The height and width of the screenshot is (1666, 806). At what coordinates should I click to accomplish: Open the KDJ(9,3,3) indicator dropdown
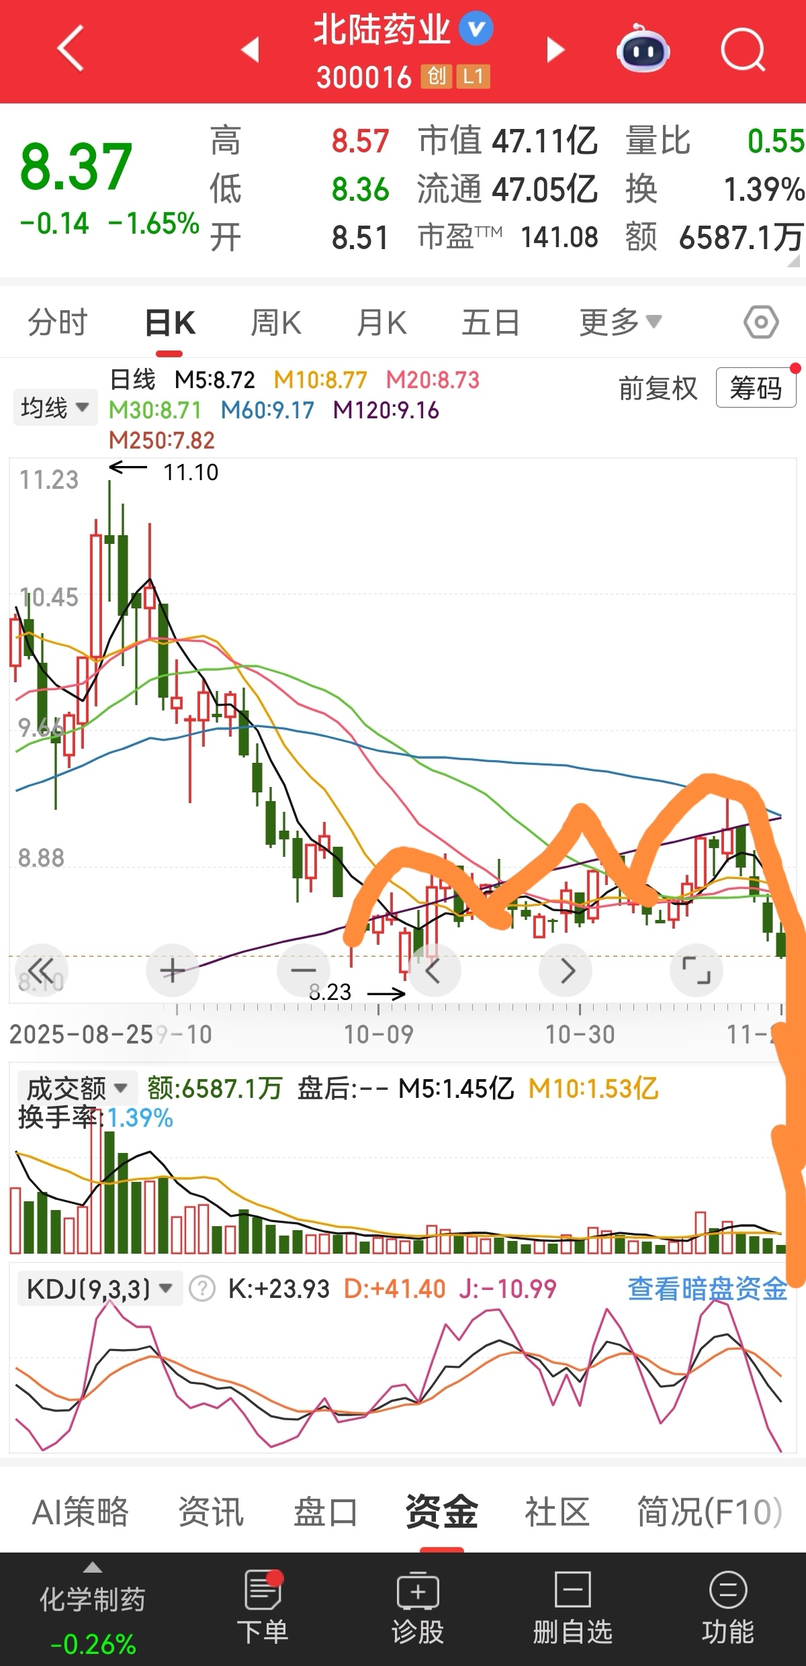click(x=99, y=1289)
